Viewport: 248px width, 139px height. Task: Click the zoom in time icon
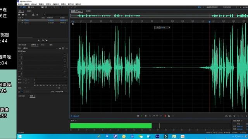pyautogui.click(x=234, y=116)
